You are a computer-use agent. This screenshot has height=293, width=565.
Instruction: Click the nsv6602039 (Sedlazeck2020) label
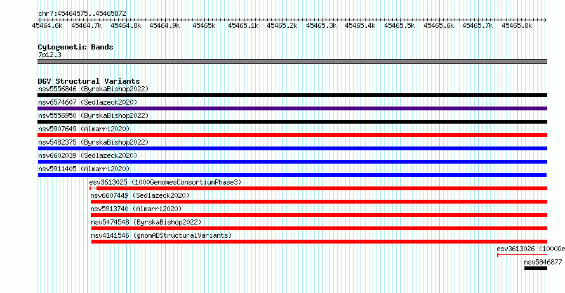88,155
